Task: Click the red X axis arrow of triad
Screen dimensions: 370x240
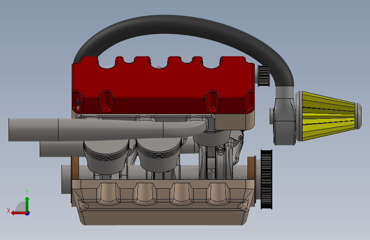Action: (19, 213)
